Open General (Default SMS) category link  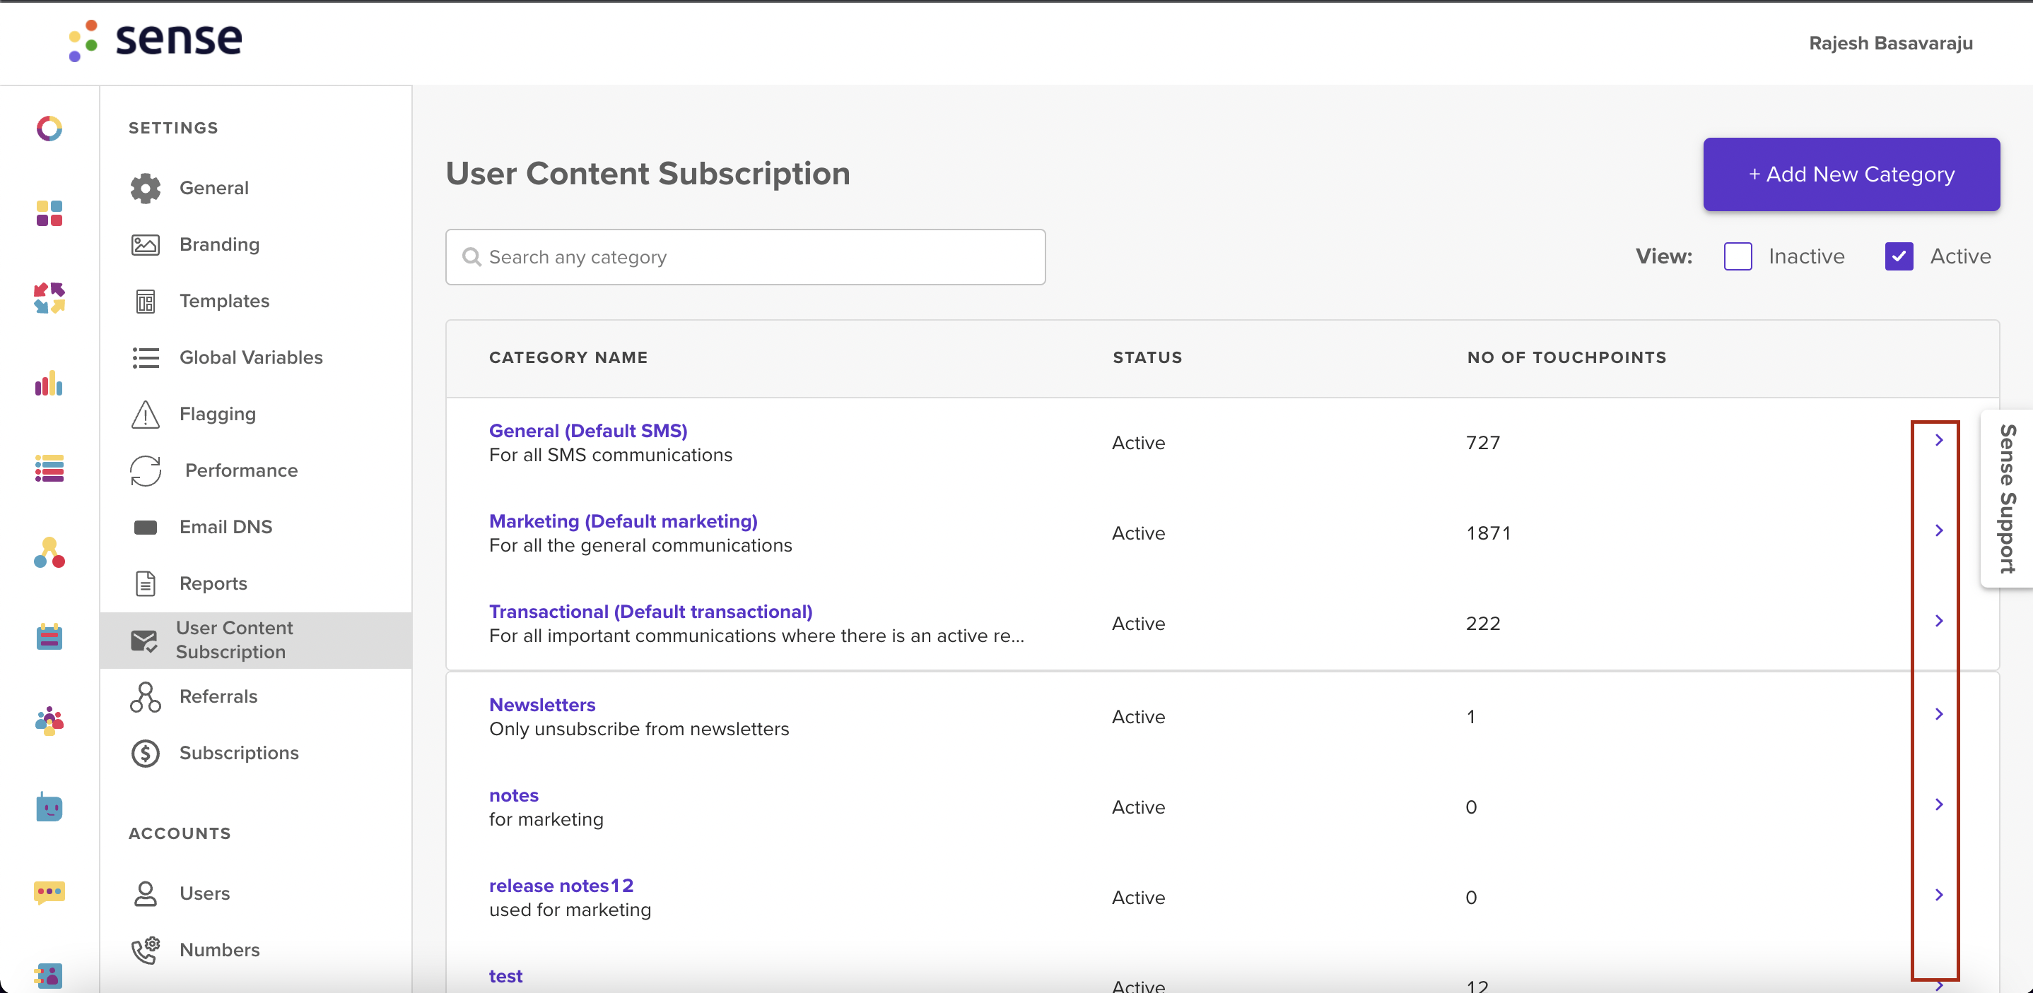coord(588,431)
